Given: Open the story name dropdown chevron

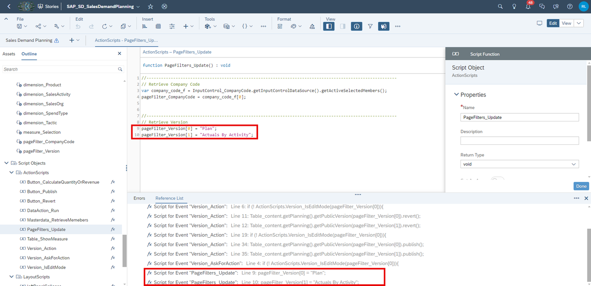Looking at the screenshot, I should point(138,7).
